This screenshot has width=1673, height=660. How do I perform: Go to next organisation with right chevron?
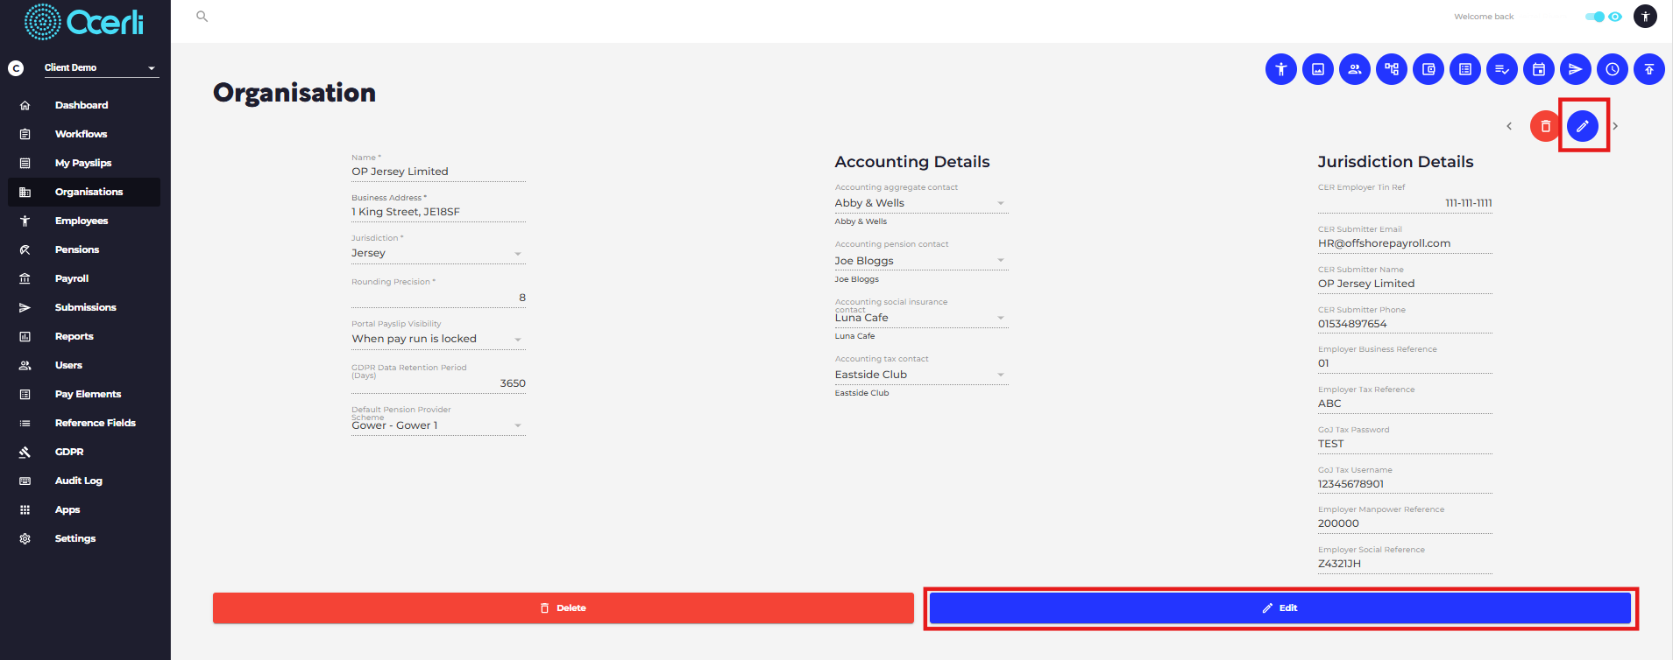pyautogui.click(x=1615, y=126)
